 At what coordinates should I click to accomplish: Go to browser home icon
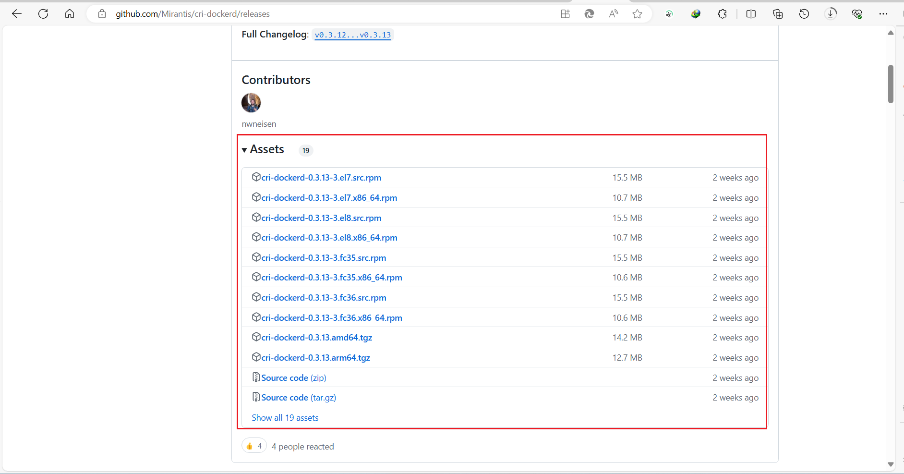(70, 14)
